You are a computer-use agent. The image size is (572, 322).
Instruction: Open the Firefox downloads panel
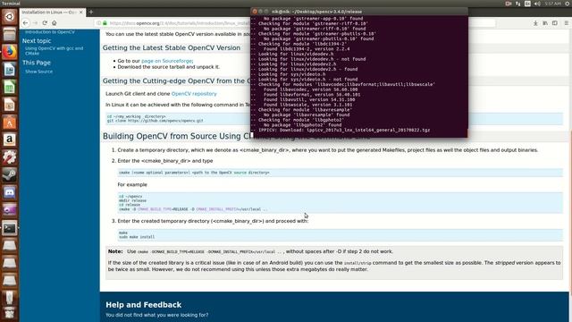(x=535, y=23)
